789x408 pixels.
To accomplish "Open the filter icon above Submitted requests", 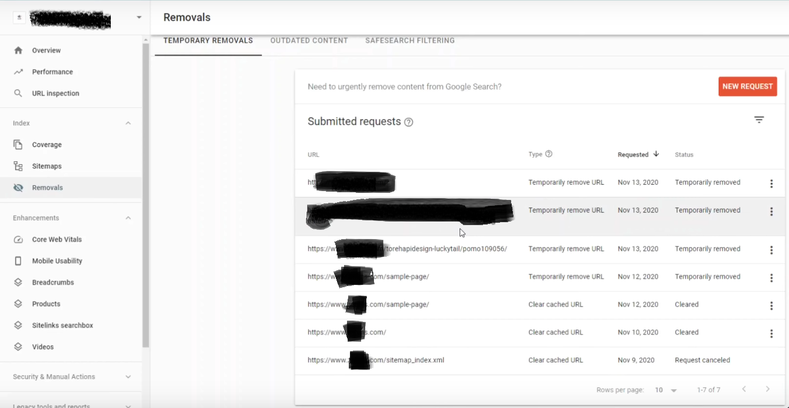I will [x=759, y=119].
